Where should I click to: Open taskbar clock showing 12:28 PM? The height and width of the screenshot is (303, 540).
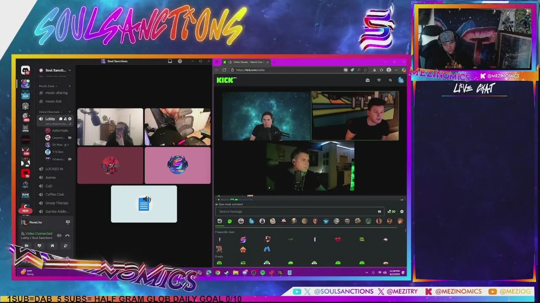tap(395, 273)
